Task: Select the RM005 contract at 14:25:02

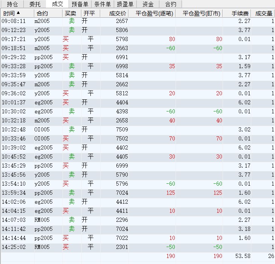Action: [42, 247]
